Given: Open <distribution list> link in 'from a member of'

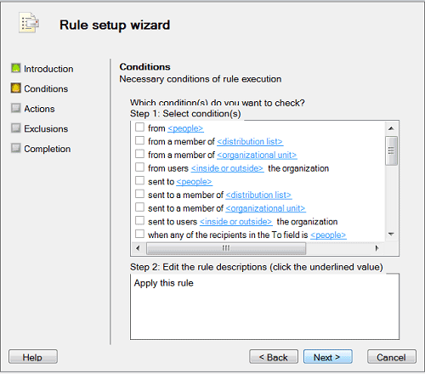Looking at the screenshot, I should click(x=250, y=142).
